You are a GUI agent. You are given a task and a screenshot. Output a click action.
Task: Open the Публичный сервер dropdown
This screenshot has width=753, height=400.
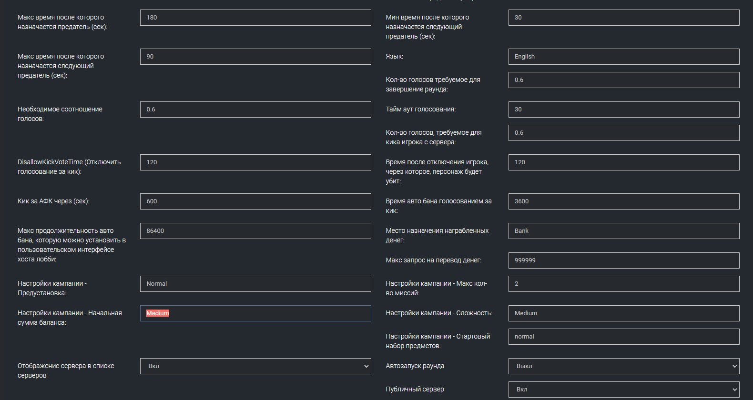[x=623, y=390]
